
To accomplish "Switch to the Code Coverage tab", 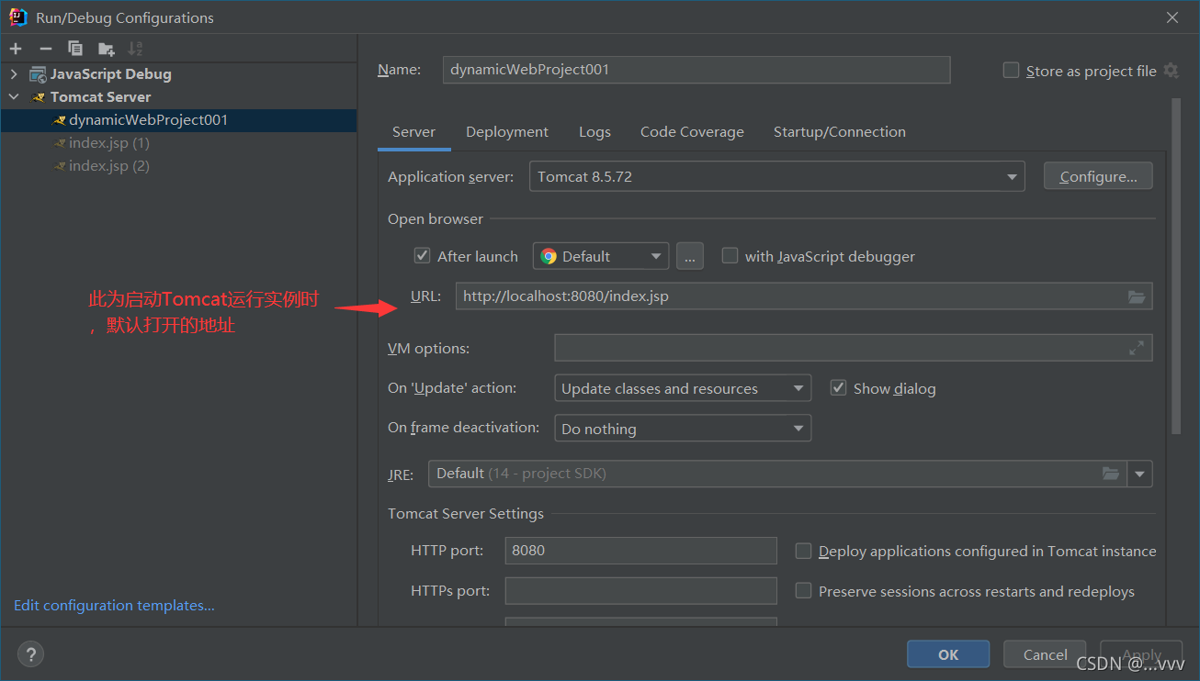I will [692, 132].
